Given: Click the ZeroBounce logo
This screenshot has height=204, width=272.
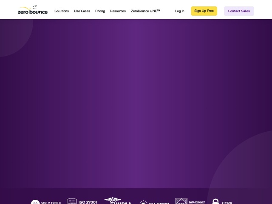Looking at the screenshot, I should click(x=33, y=10).
